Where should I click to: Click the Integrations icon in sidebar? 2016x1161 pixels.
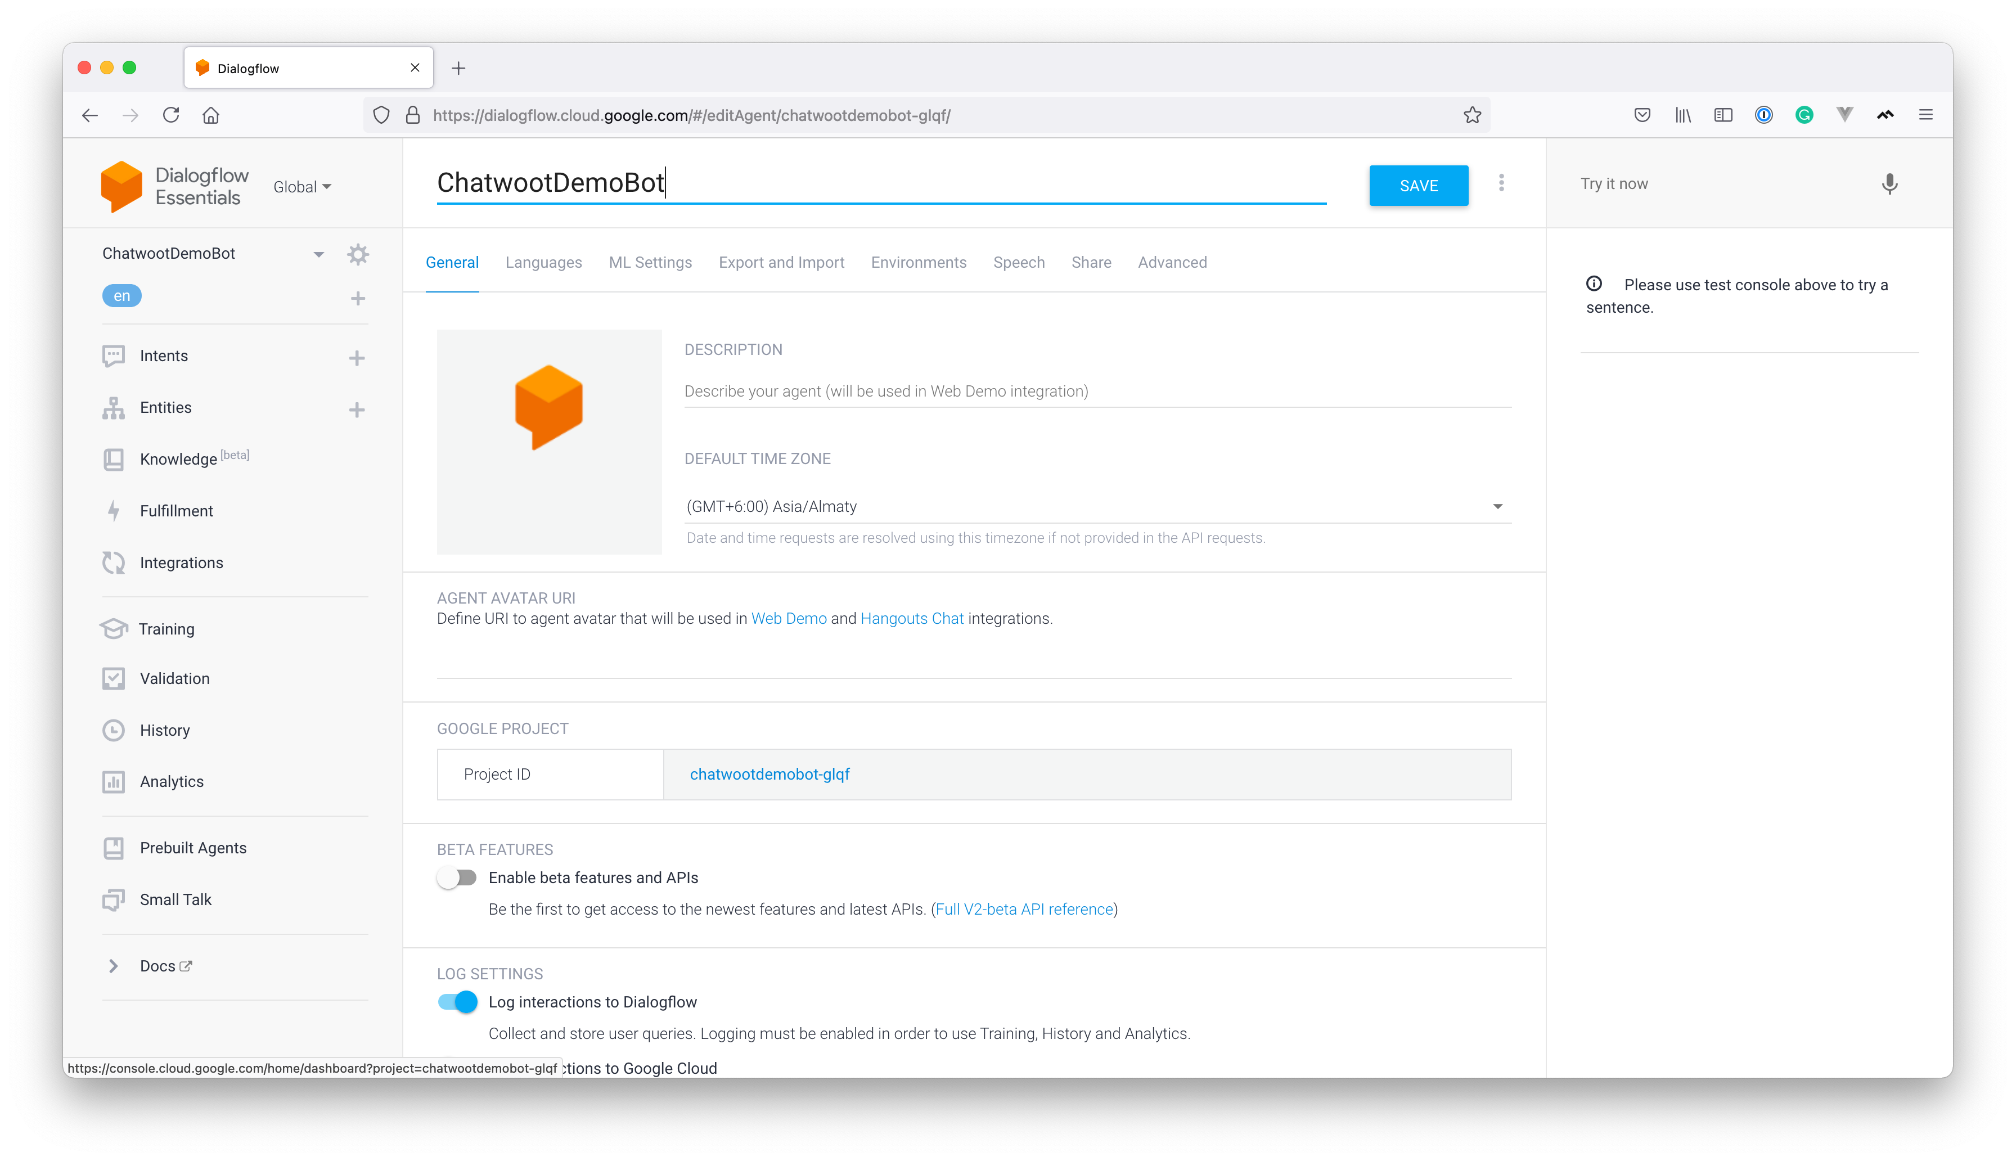(115, 561)
